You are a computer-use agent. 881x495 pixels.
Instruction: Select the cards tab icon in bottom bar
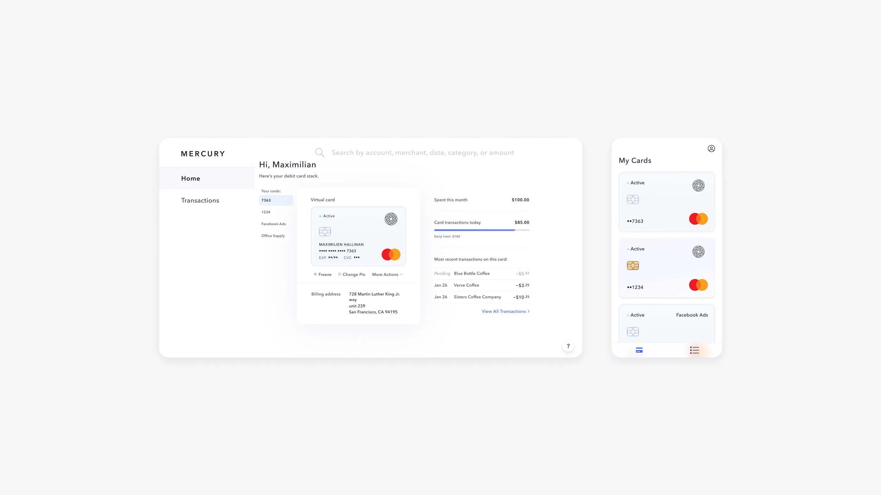coord(639,350)
